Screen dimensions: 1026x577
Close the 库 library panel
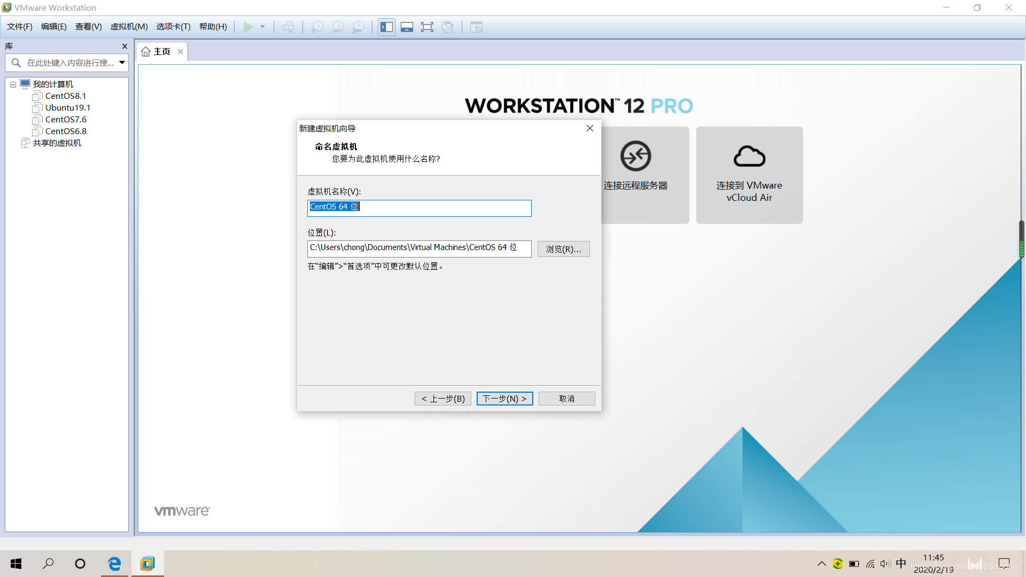[x=125, y=46]
